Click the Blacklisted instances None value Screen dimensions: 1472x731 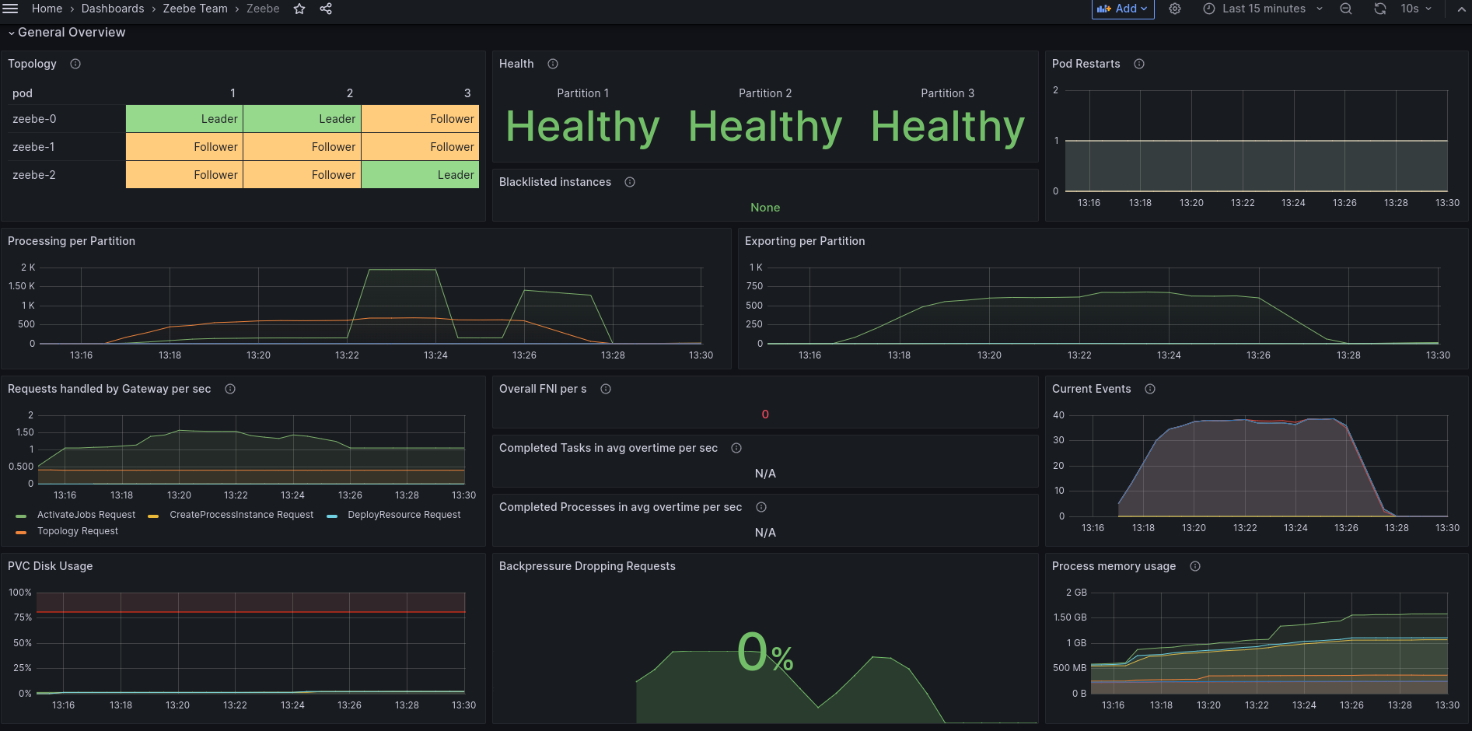[765, 208]
